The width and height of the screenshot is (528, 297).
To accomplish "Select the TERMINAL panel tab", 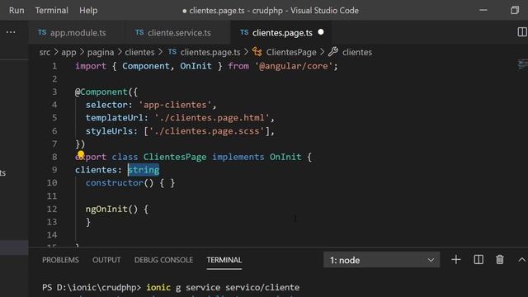I will [224, 260].
